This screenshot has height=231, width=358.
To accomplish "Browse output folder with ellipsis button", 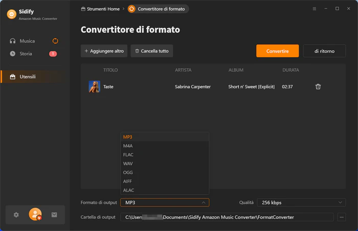I will pyautogui.click(x=342, y=217).
